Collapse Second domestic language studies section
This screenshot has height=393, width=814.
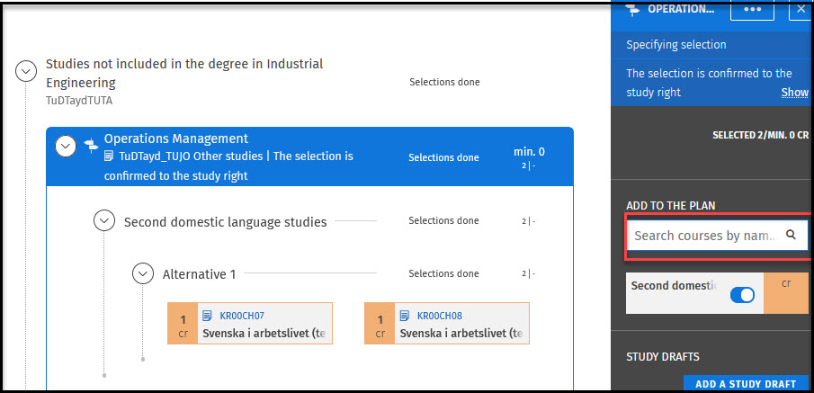(105, 221)
